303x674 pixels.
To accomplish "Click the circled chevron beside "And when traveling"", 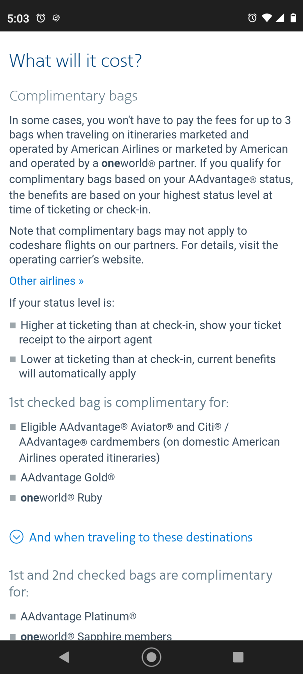I will (16, 537).
